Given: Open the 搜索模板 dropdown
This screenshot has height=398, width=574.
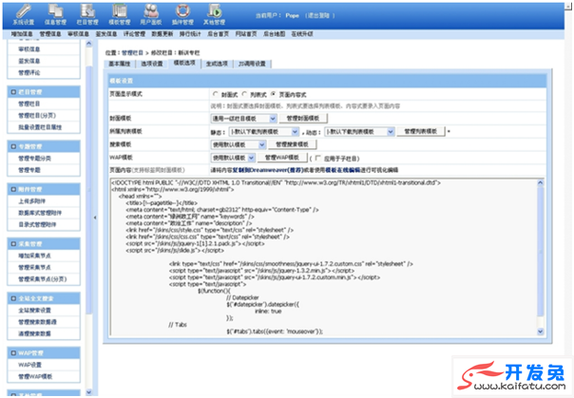Looking at the screenshot, I should click(x=239, y=145).
